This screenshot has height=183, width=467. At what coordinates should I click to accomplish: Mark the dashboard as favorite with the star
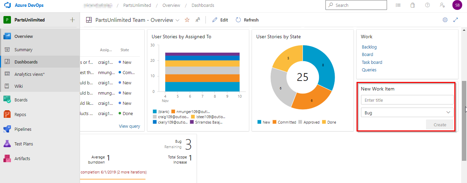(x=187, y=20)
